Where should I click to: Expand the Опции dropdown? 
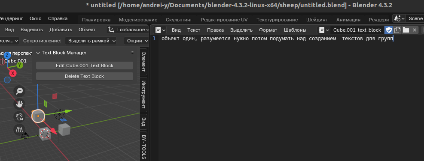coord(137,41)
